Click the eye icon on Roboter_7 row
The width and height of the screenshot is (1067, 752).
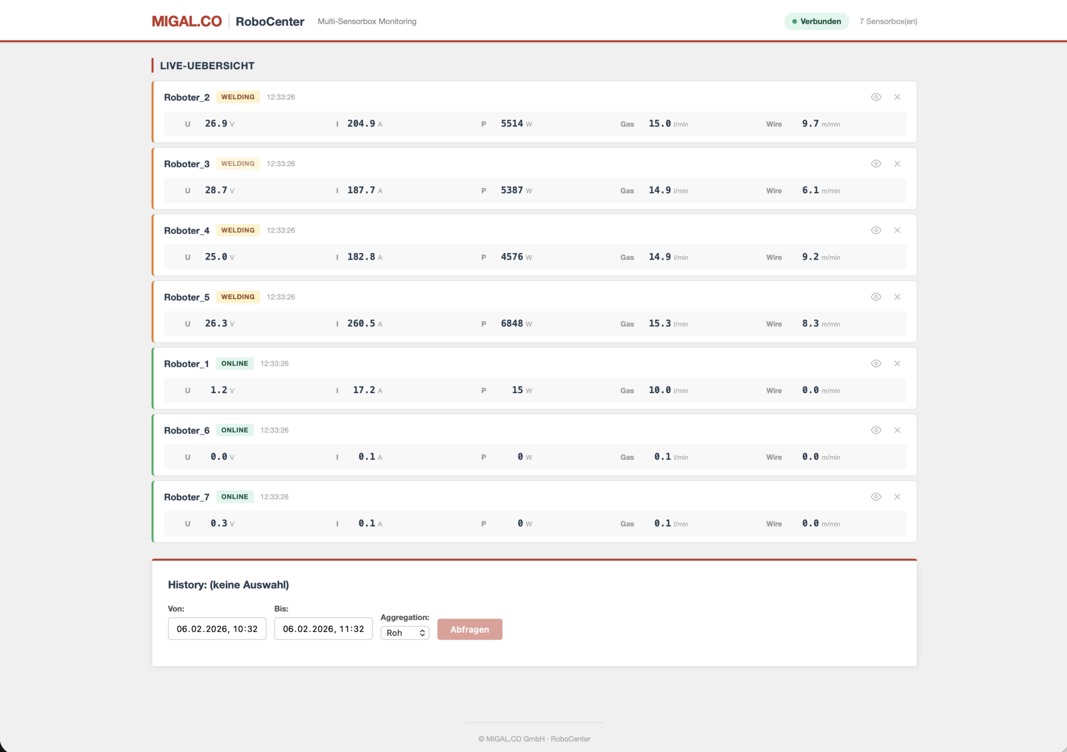tap(876, 497)
